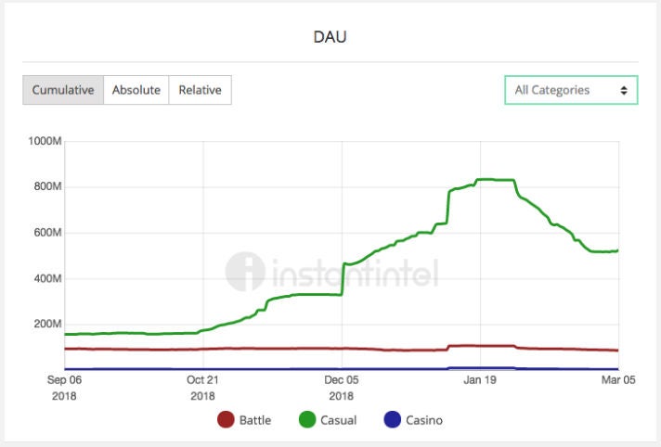Image resolution: width=661 pixels, height=447 pixels.
Task: Toggle the blue Casino legend marker
Action: click(391, 420)
